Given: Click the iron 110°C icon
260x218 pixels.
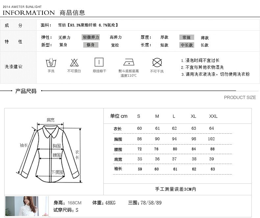Looking at the screenshot, I should point(129,62).
